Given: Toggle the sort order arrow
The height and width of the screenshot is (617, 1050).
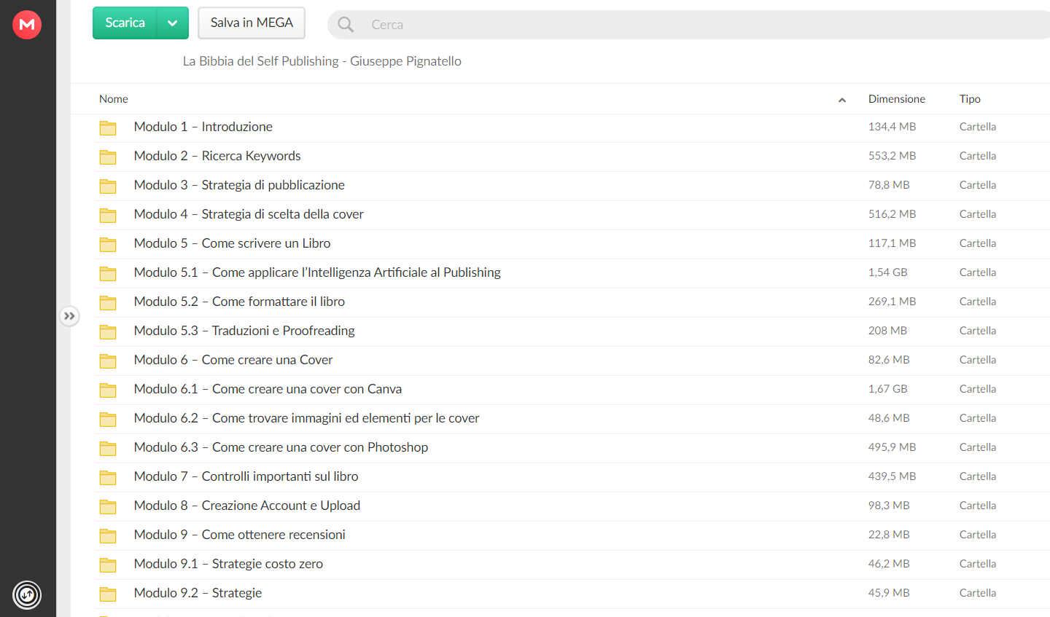Looking at the screenshot, I should tap(842, 100).
